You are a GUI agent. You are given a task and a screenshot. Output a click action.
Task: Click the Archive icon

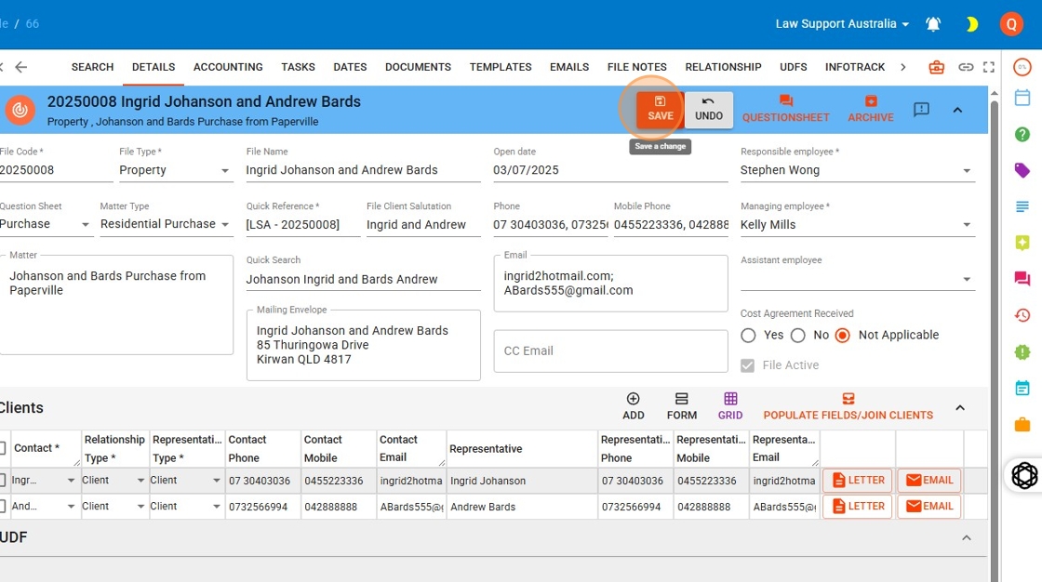pos(870,101)
